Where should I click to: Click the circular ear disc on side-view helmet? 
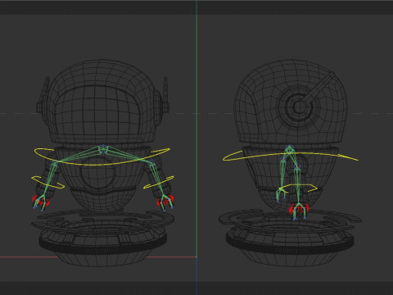(298, 107)
